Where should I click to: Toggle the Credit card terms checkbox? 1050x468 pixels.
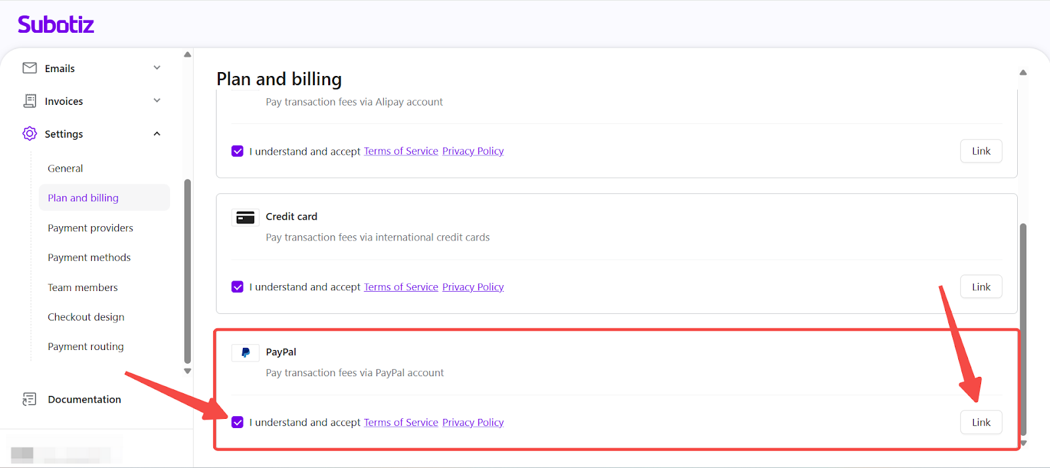[x=238, y=287]
